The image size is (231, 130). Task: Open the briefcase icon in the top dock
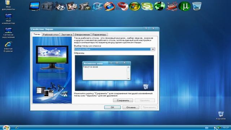coord(47,6)
